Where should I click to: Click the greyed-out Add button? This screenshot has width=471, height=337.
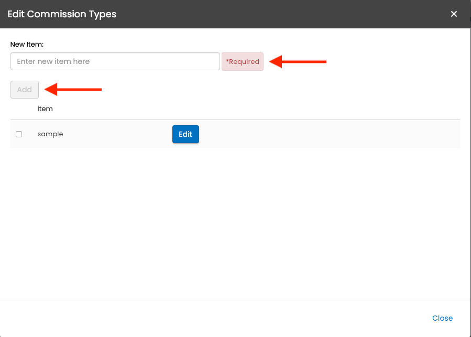(x=25, y=90)
